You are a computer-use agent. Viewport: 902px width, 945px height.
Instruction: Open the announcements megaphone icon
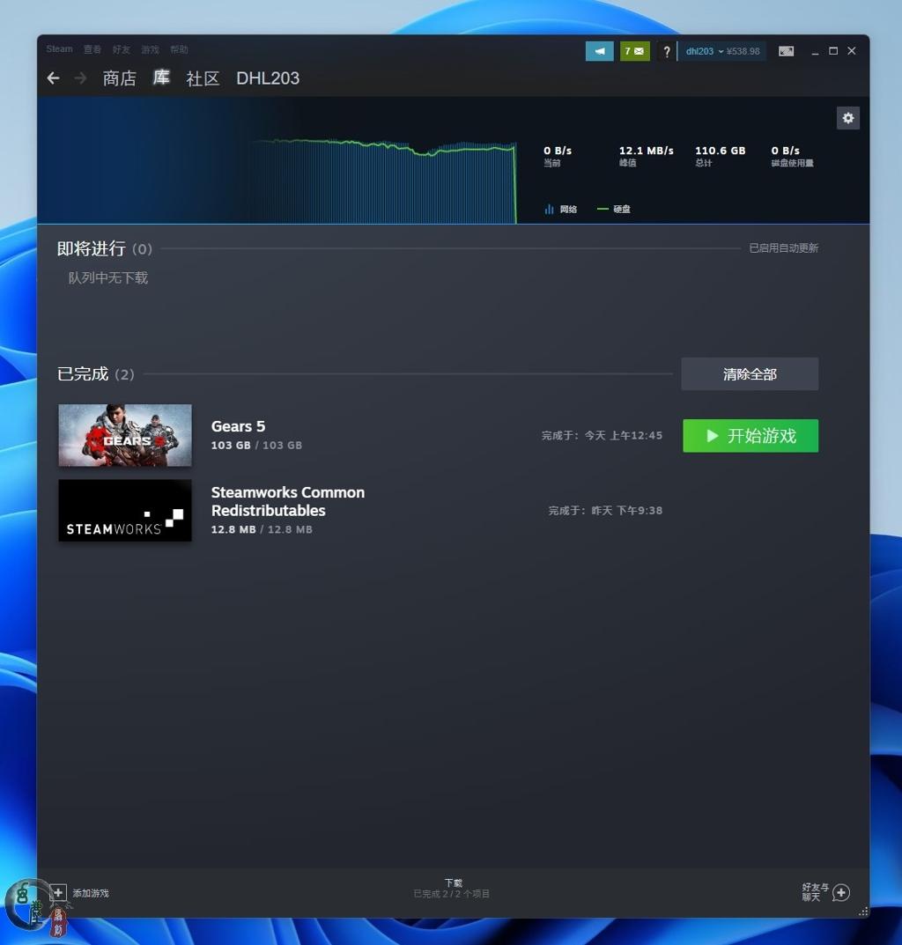point(599,51)
